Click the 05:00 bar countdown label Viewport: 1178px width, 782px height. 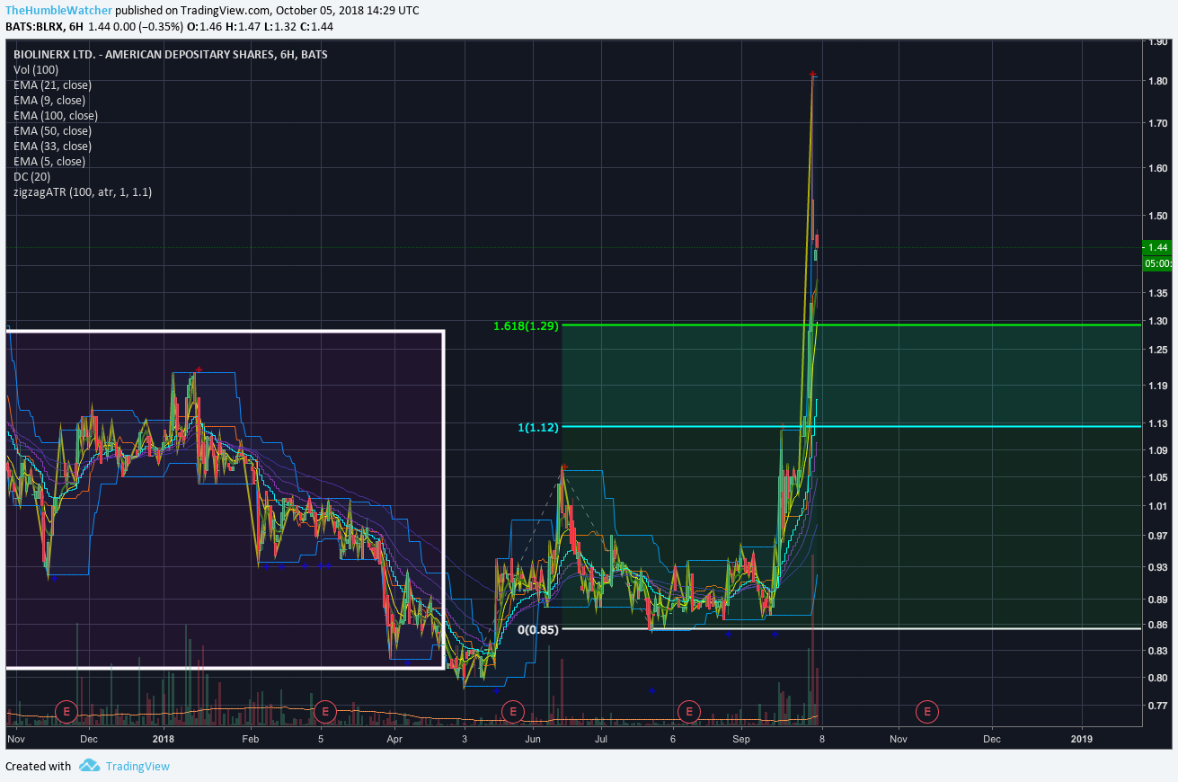[1157, 263]
